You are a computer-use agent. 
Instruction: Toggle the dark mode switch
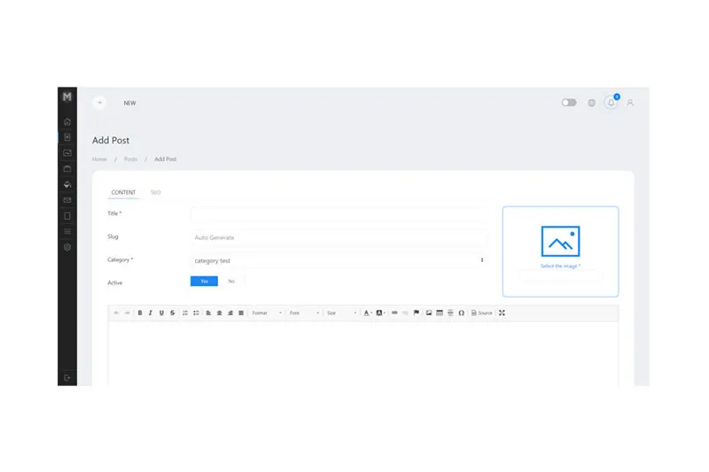pos(569,103)
